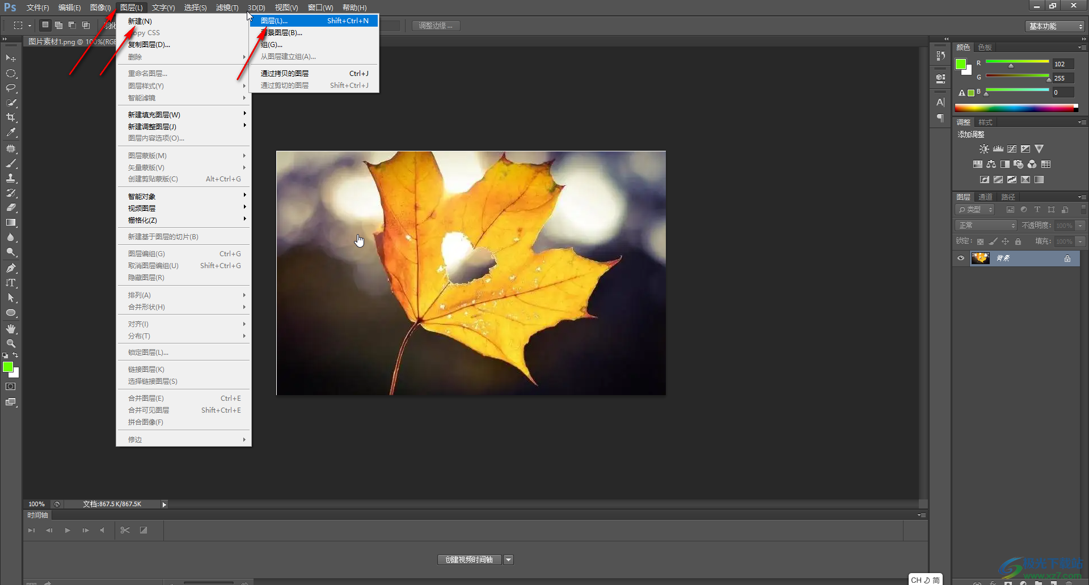This screenshot has width=1089, height=585.
Task: Click the R value input field
Action: click(x=1063, y=64)
